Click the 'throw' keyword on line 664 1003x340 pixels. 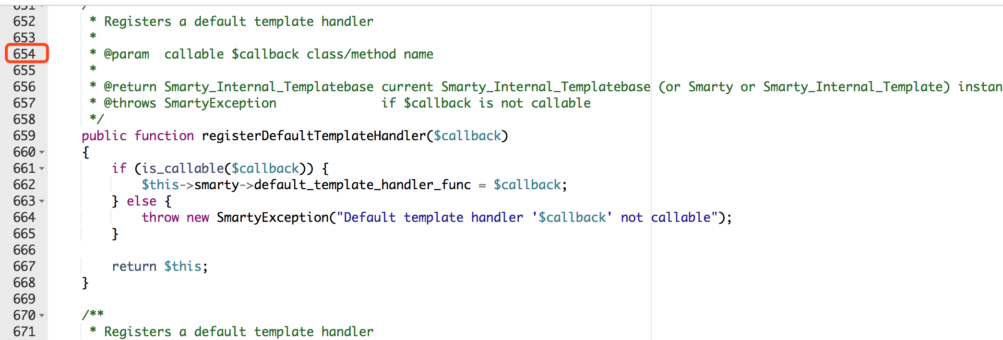[x=160, y=218]
